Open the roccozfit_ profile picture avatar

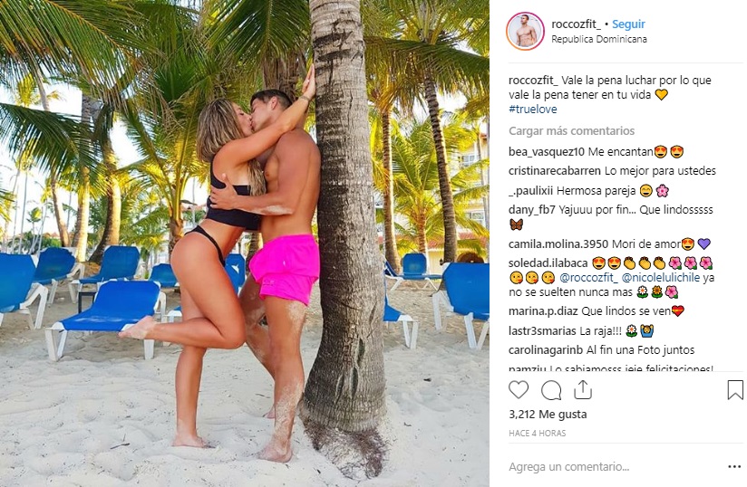point(525,32)
